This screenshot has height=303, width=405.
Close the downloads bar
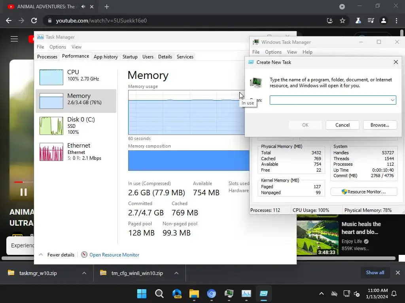(398, 273)
